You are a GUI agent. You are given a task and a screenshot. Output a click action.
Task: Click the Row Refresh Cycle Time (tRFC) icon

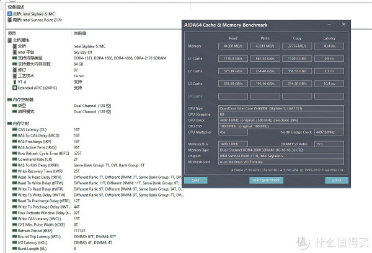(x=14, y=153)
